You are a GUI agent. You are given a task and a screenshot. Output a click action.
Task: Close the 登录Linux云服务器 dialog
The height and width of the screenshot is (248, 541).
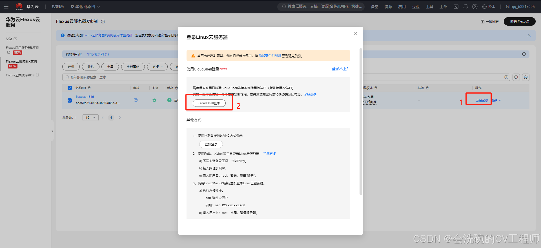click(356, 33)
